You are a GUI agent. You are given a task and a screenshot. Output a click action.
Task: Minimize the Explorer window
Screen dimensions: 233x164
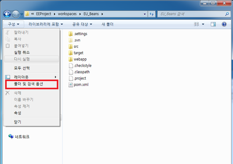[205, 3]
